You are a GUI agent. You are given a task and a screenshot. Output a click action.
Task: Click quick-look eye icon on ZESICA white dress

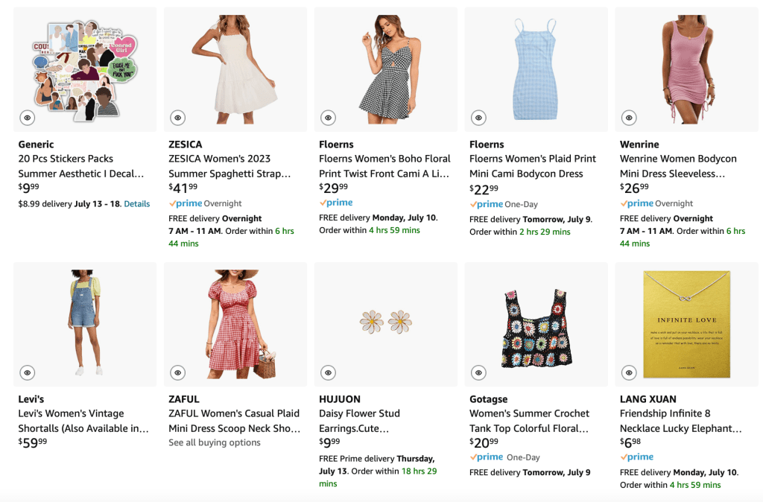pyautogui.click(x=177, y=118)
